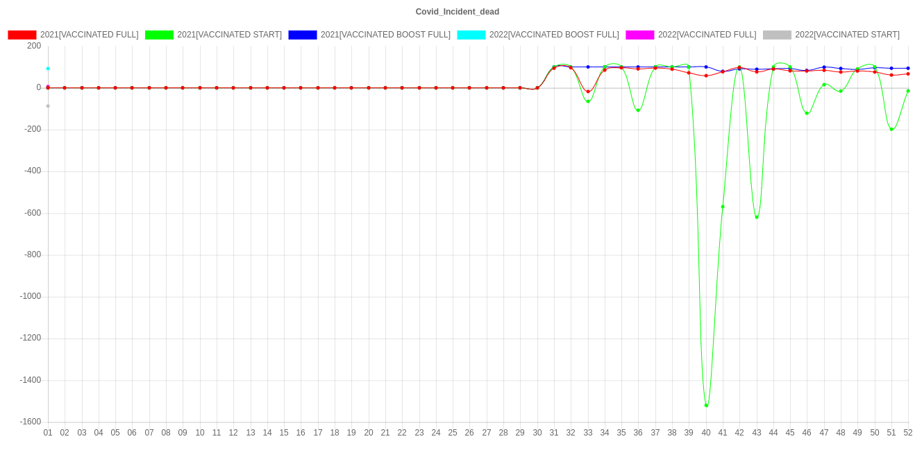Click the gray 2022 data point at week 01

click(48, 106)
